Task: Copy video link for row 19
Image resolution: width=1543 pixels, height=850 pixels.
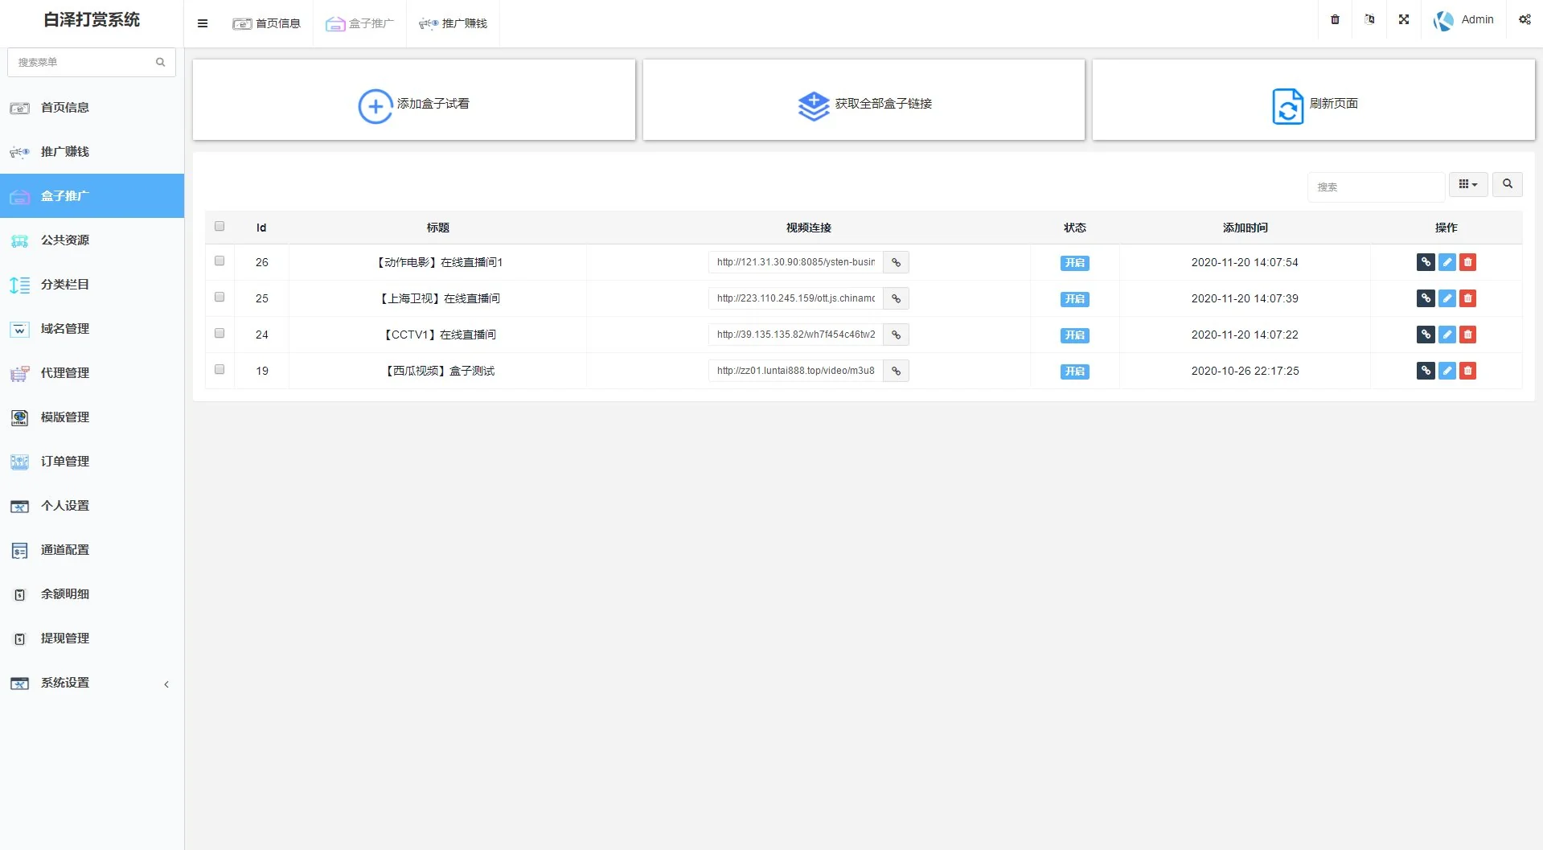Action: [896, 371]
